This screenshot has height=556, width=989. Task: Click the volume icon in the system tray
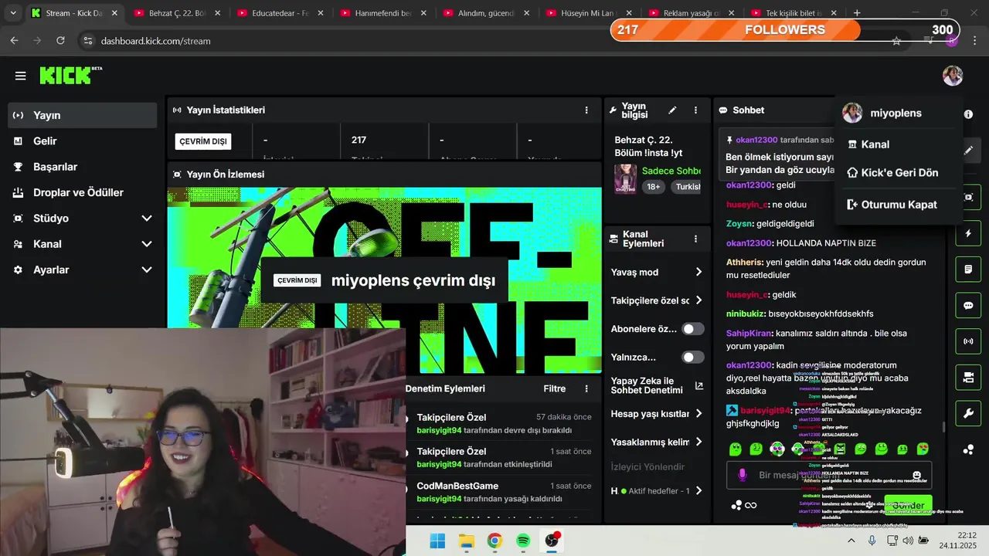[908, 541]
